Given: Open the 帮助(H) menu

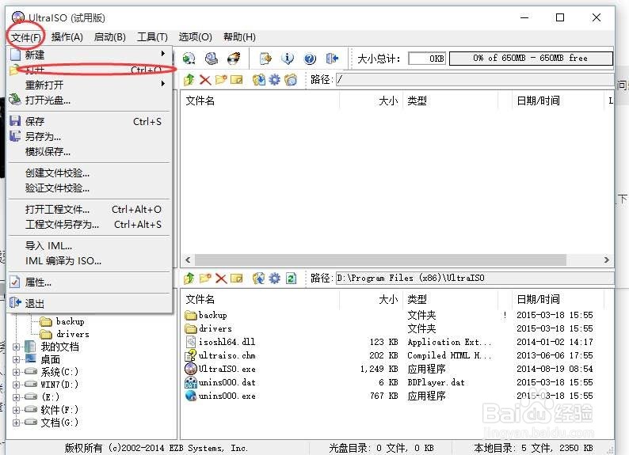Looking at the screenshot, I should click(x=239, y=37).
